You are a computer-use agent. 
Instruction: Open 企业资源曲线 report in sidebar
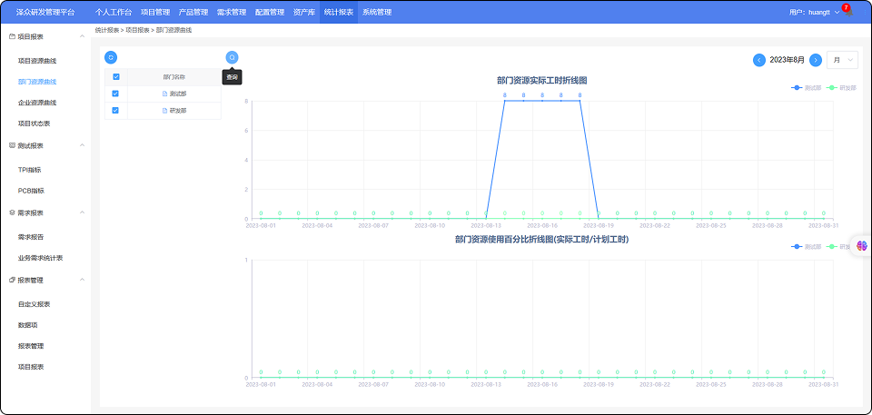tap(37, 103)
